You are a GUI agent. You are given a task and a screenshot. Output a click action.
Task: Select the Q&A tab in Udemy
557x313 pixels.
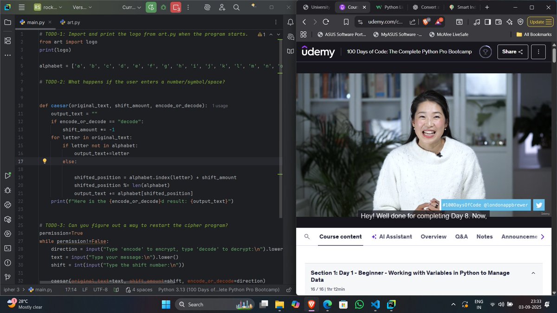coord(461,236)
